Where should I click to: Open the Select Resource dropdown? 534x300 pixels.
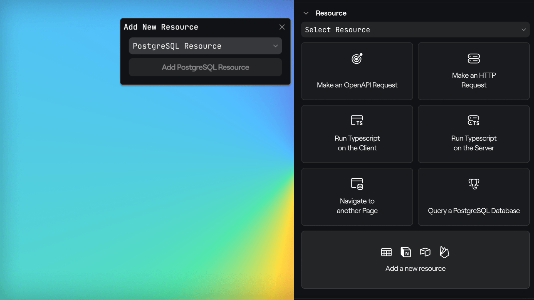(x=416, y=29)
